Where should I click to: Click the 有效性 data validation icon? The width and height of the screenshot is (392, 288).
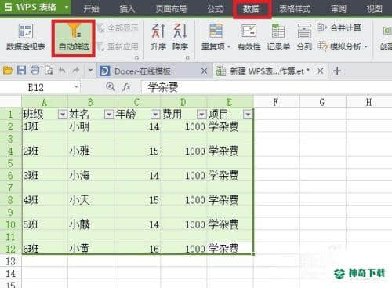pos(249,37)
